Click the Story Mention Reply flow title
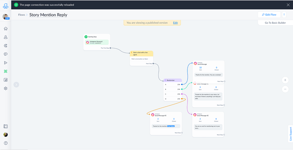The image size is (293, 150). pos(48,15)
